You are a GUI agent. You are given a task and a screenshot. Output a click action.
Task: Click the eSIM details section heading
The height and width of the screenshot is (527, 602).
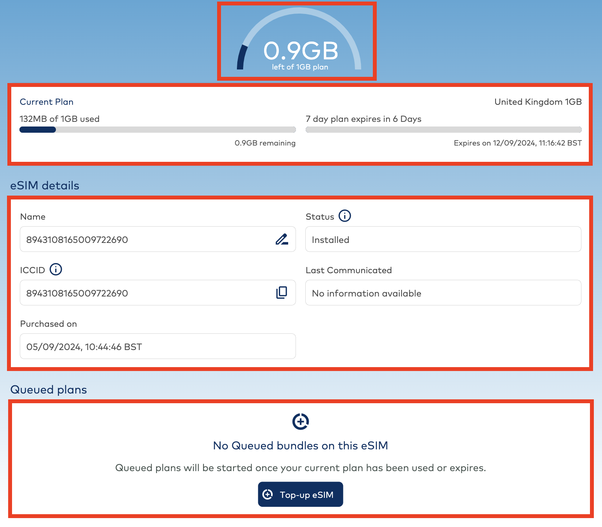(45, 185)
